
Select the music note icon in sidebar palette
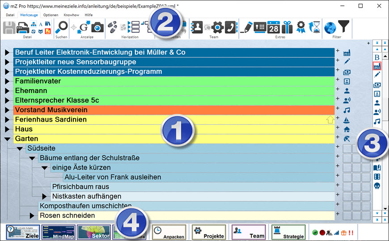point(377,121)
